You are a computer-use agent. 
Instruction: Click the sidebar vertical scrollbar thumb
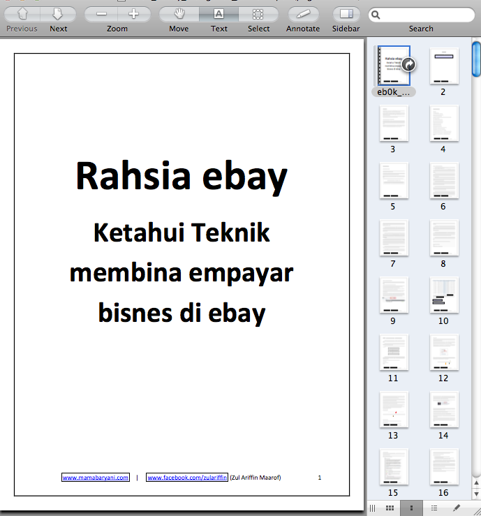pos(476,59)
